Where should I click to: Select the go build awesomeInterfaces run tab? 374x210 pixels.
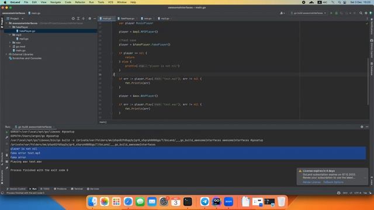tap(34, 127)
